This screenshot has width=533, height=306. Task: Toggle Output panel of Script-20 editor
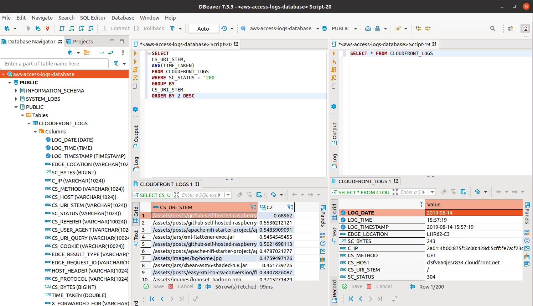pos(136,137)
